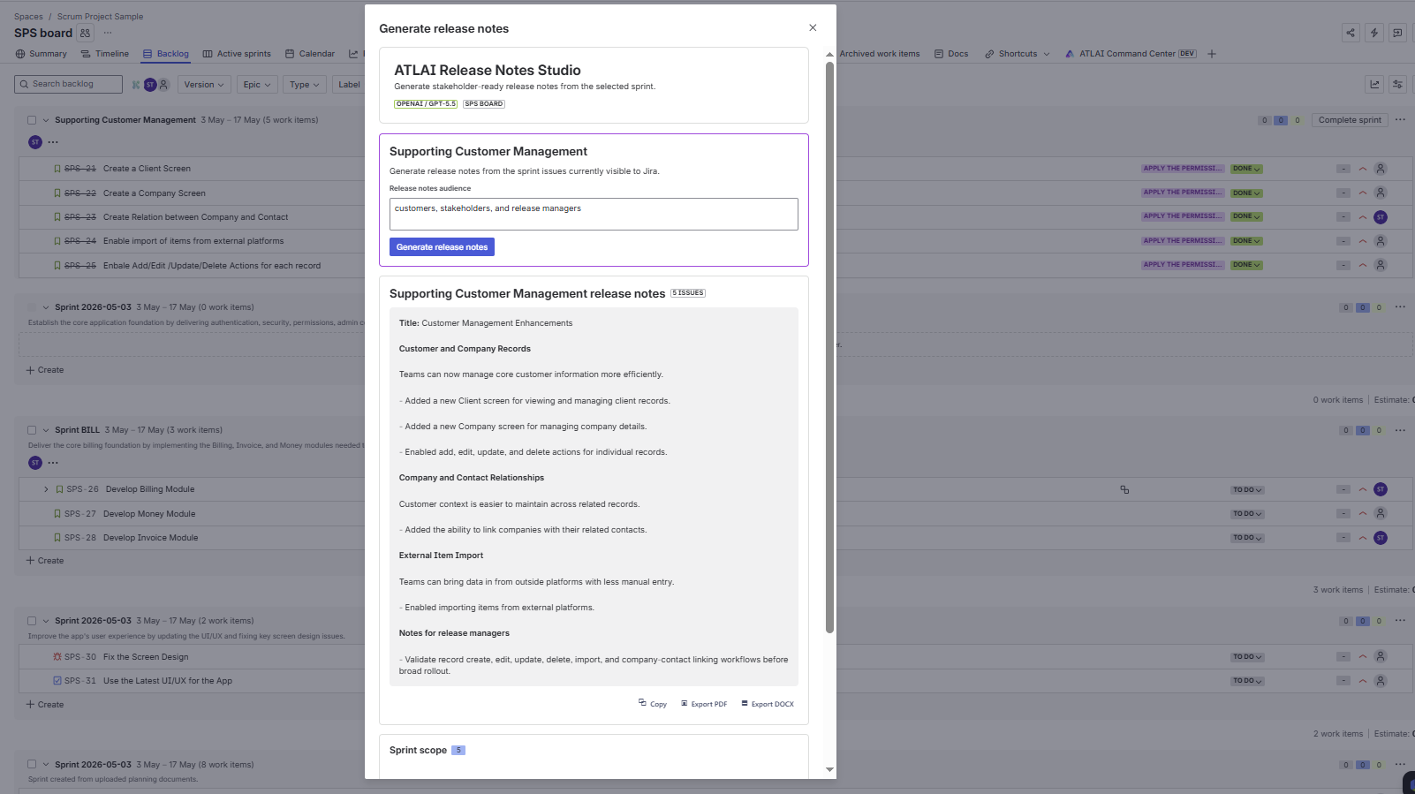
Task: Click the blue Generate release notes button
Action: click(442, 247)
